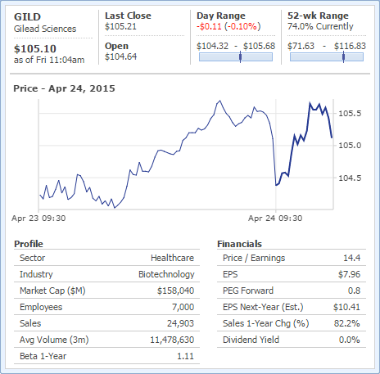The width and height of the screenshot is (380, 374).
Task: Click the 'Apr 23 09:30' x-axis label
Action: point(38,219)
